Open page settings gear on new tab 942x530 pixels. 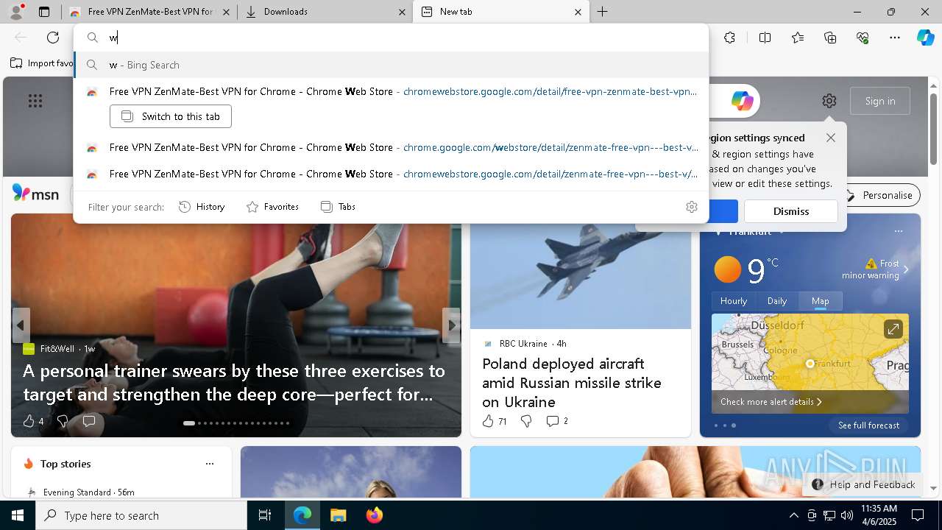[x=829, y=101]
